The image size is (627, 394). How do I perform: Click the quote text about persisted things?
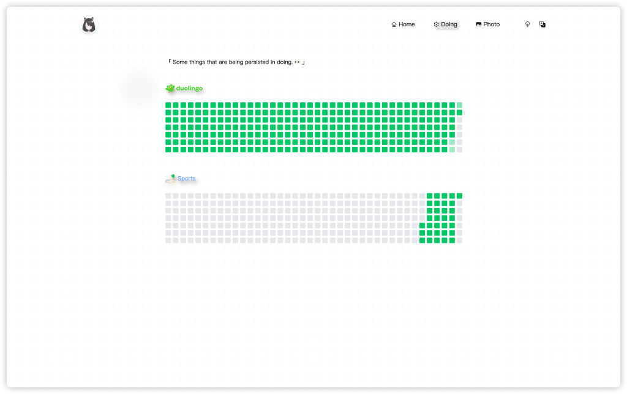click(x=236, y=62)
